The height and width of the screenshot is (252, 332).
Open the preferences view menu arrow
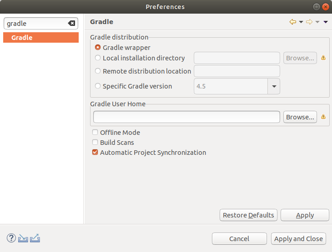[x=326, y=22]
